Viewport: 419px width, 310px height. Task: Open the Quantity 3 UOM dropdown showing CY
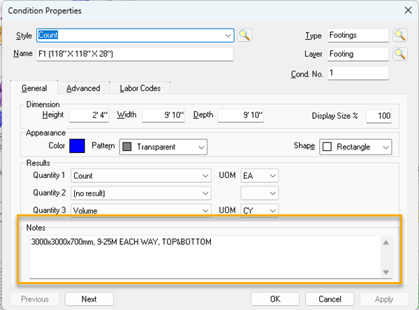260,210
